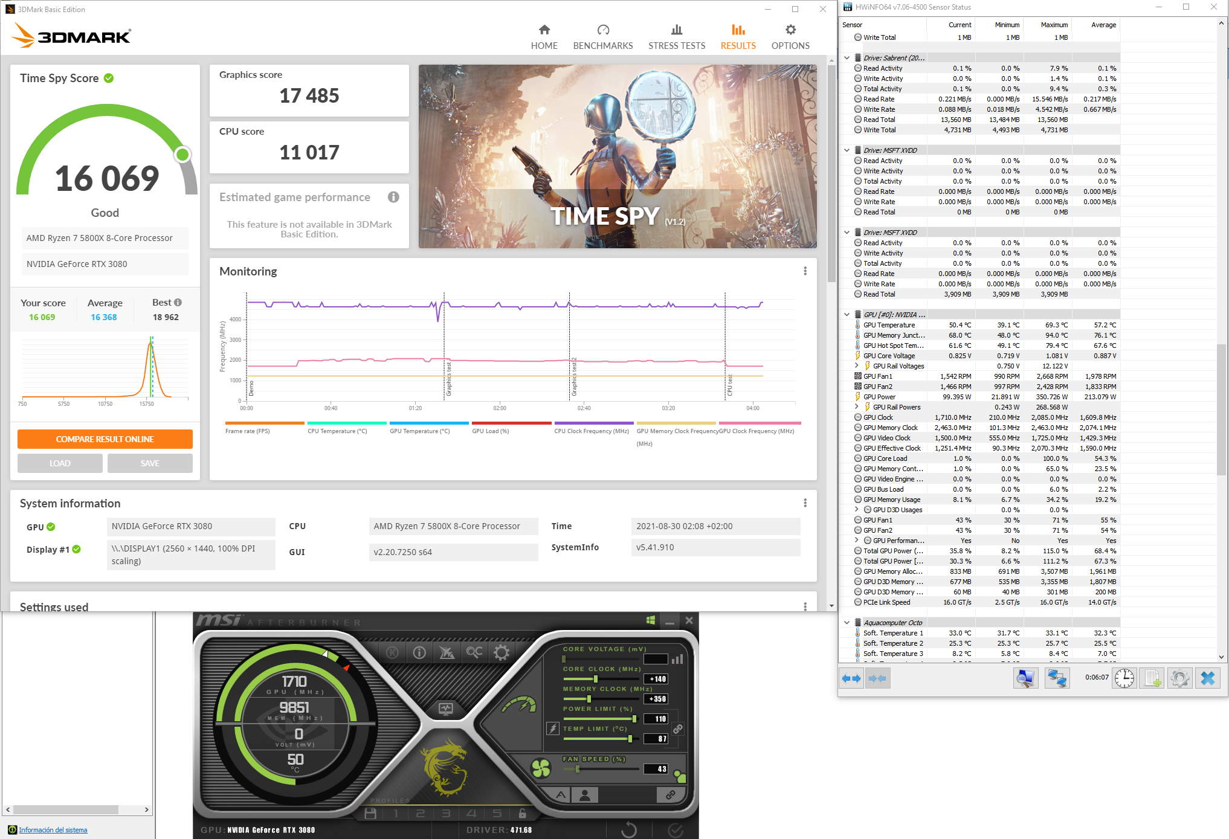Expand the GPU Performance row
Image resolution: width=1229 pixels, height=839 pixels.
point(857,541)
